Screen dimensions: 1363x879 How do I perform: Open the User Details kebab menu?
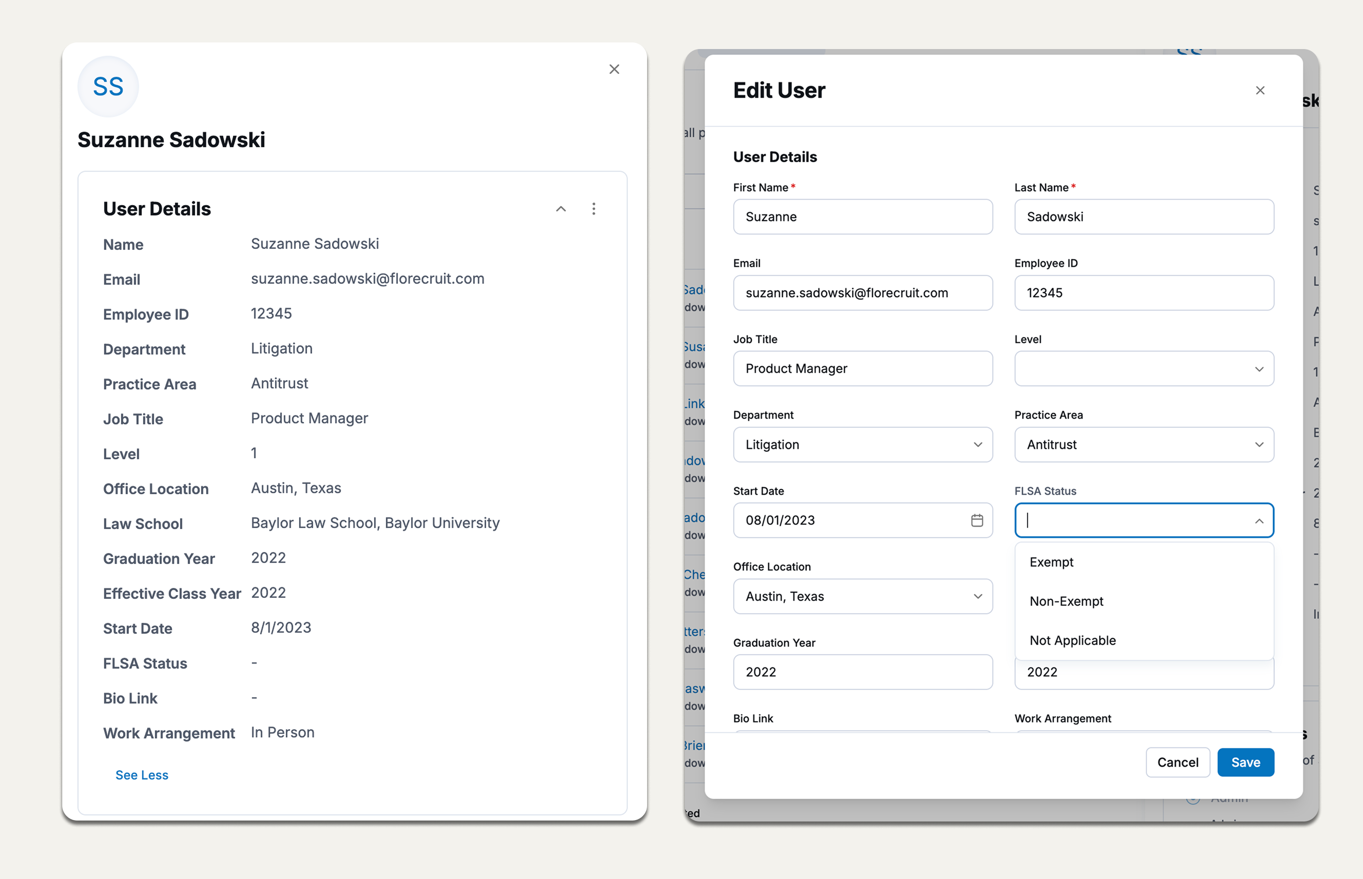tap(594, 209)
